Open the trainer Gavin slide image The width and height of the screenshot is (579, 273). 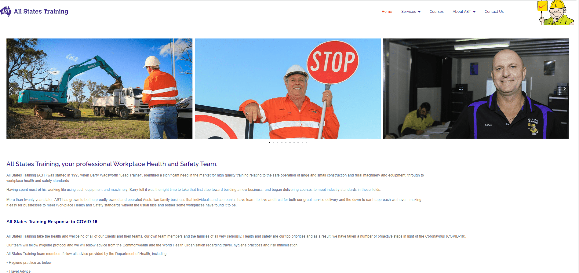pos(476,89)
